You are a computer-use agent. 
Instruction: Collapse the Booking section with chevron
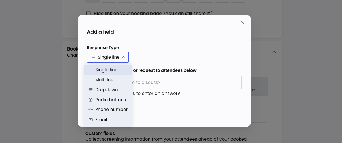point(274,52)
